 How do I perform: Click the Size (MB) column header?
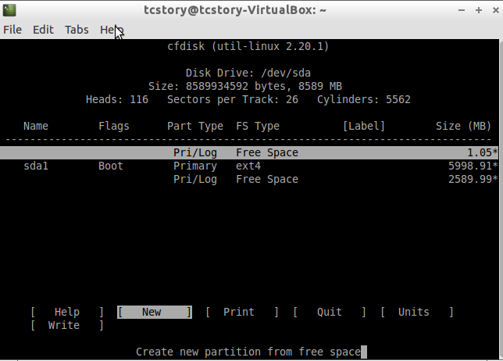pyautogui.click(x=463, y=126)
